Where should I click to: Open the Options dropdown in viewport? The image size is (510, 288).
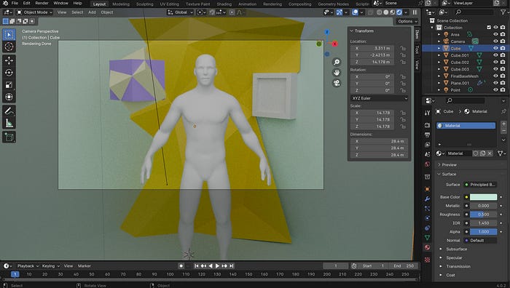(407, 21)
